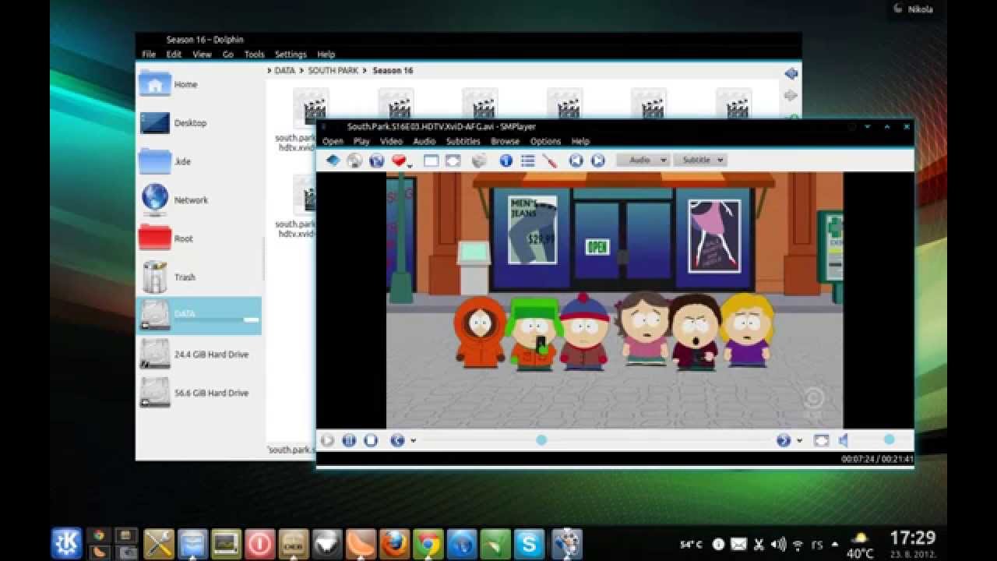Click the South Park video frame
997x561 pixels.
coord(615,301)
